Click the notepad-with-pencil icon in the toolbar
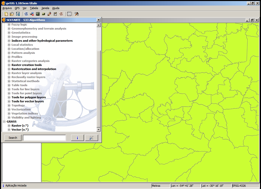Viewport: 261px width, 189px height. [55, 14]
